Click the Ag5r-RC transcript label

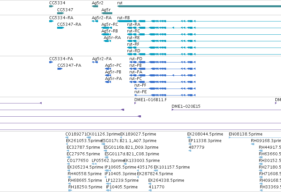110,24
